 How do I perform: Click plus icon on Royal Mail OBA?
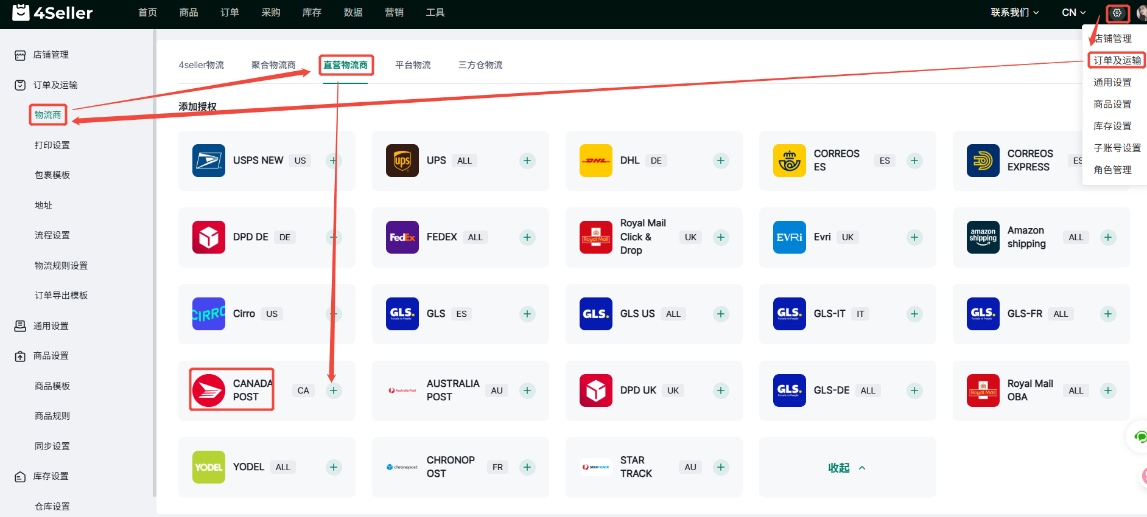(1108, 390)
